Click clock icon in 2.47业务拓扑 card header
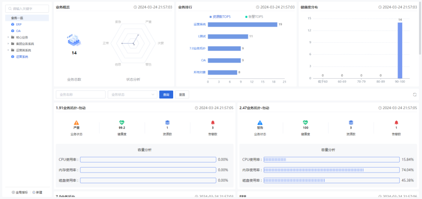The width and height of the screenshot is (422, 199). click(x=380, y=108)
